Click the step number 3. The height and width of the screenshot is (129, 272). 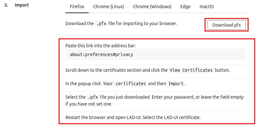[x=6, y=5]
